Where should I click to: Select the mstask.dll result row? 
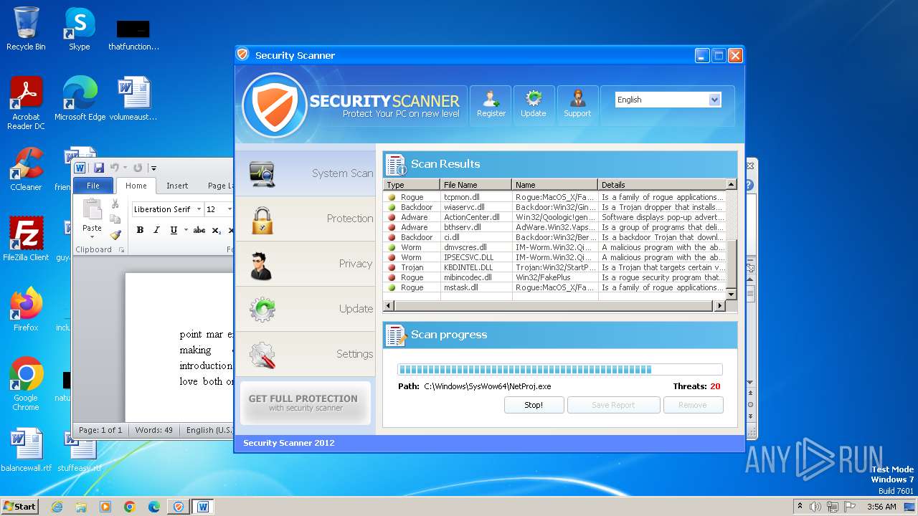(x=554, y=287)
